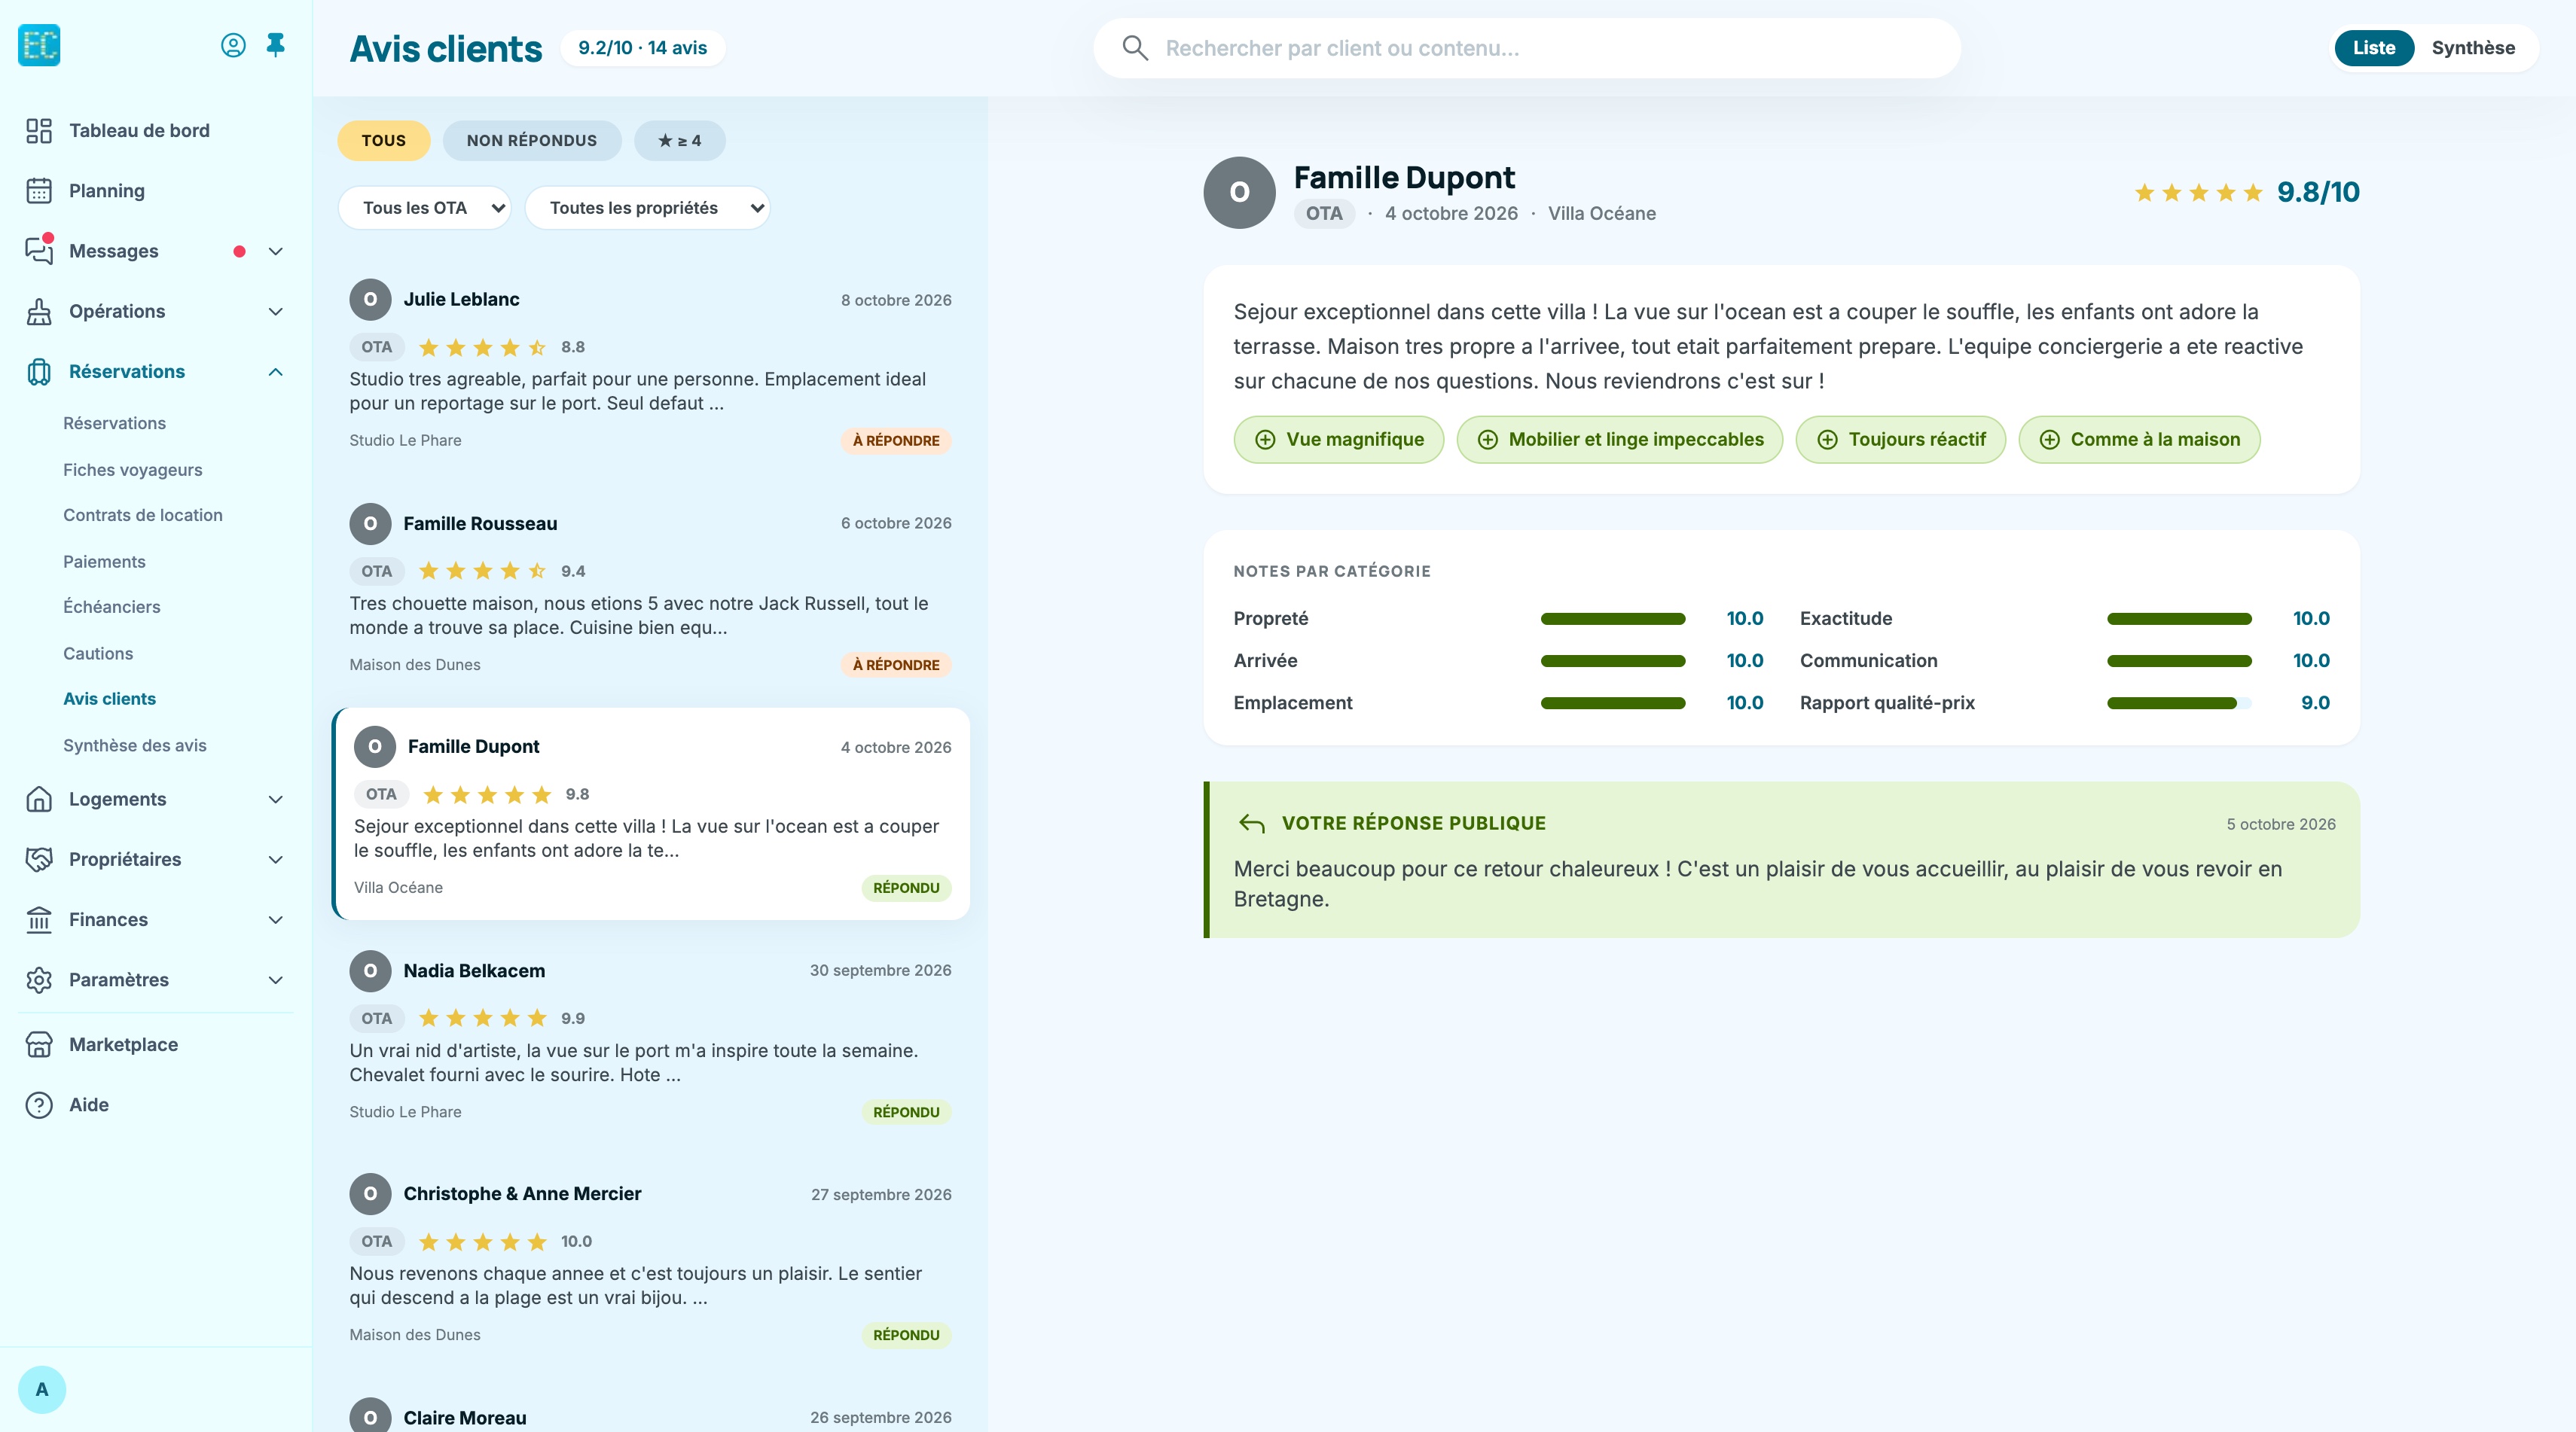Click the Finances bank icon
The height and width of the screenshot is (1432, 2576).
coord(39,919)
